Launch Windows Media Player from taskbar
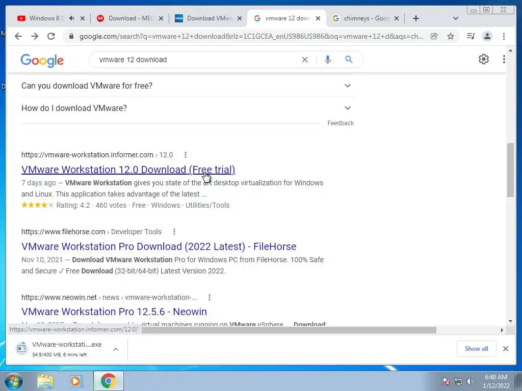This screenshot has height=391, width=522. 76,381
